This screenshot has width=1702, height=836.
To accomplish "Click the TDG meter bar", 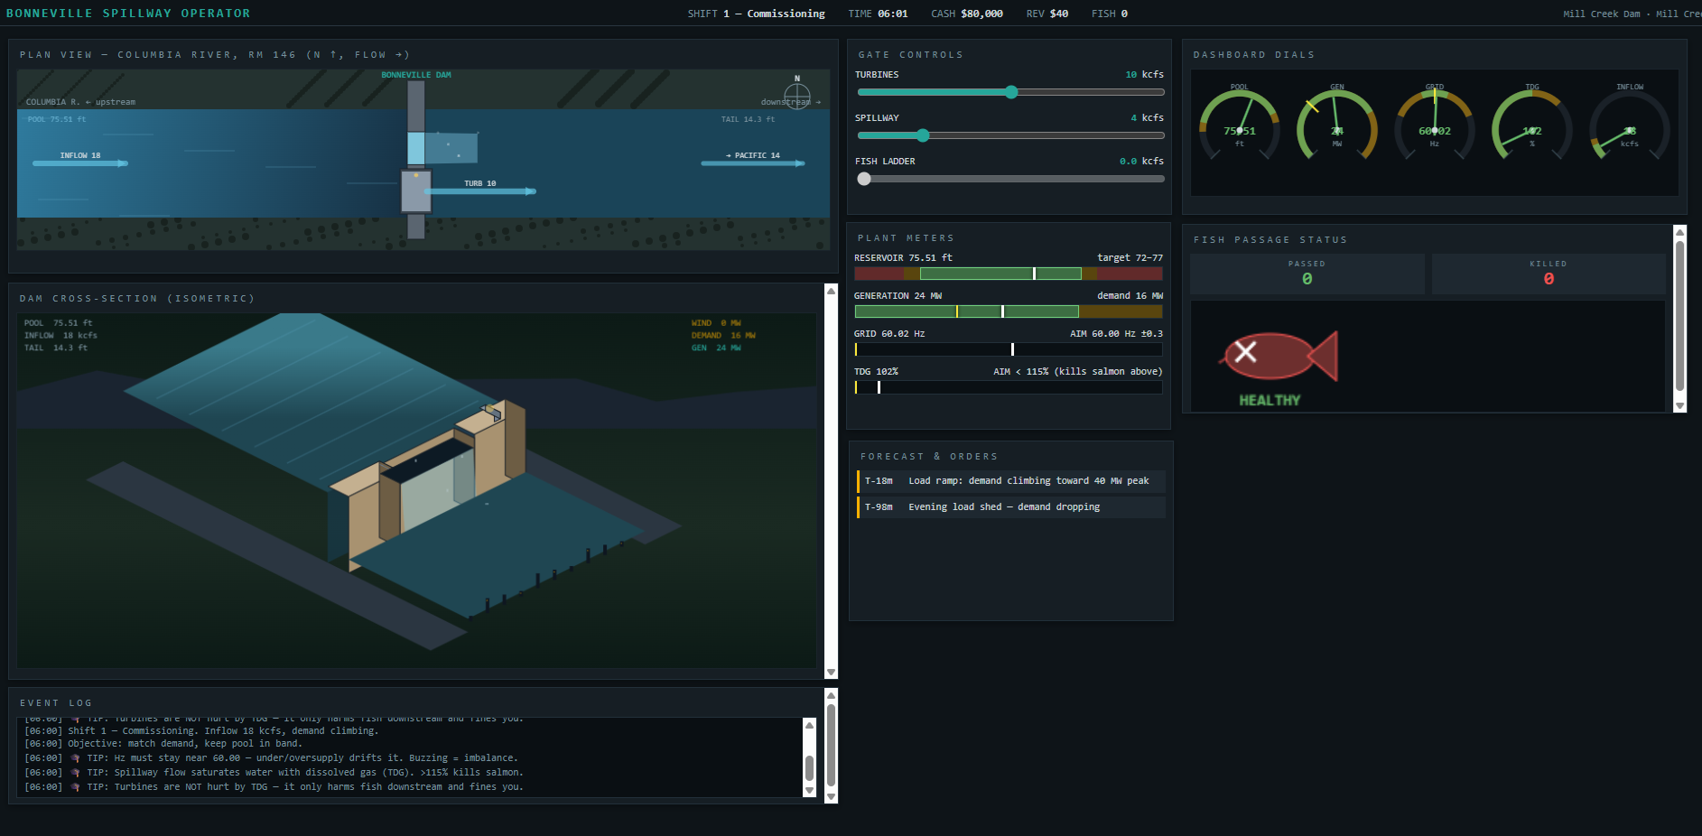I will click(x=1009, y=387).
